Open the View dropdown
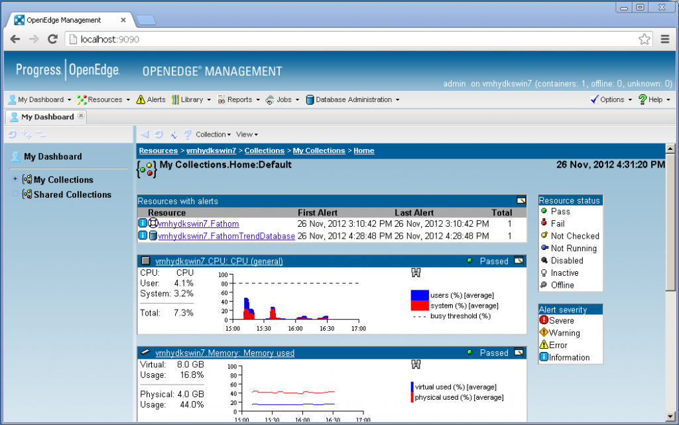This screenshot has width=679, height=425. (247, 135)
